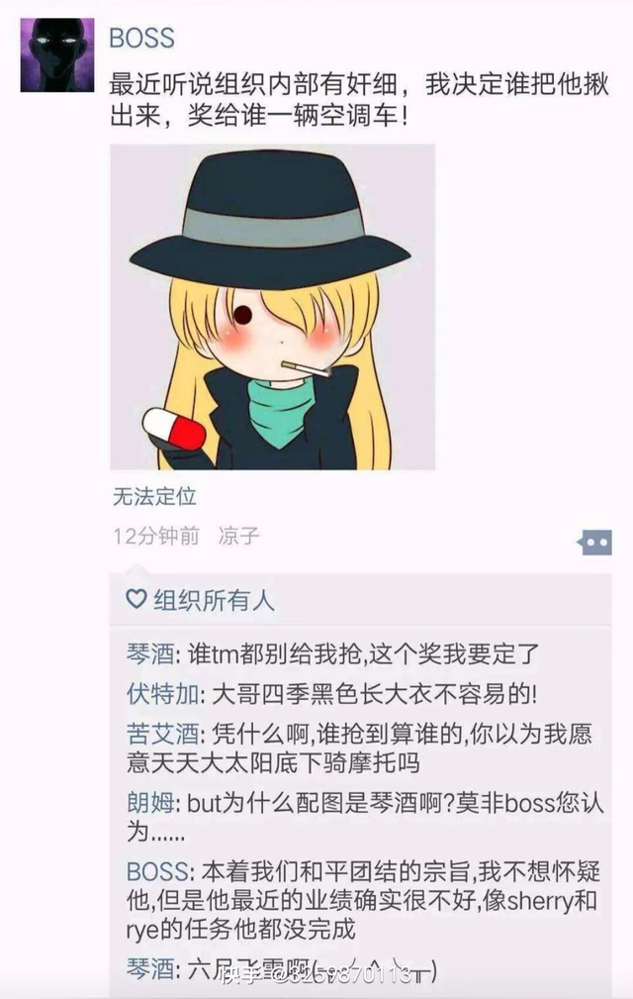633x999 pixels.
Task: Tap 无法定位 location label
Action: pos(154,496)
